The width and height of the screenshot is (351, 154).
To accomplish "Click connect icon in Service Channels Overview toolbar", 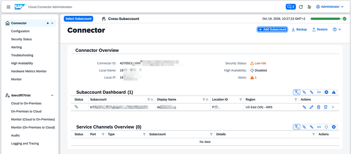I will tap(304, 127).
